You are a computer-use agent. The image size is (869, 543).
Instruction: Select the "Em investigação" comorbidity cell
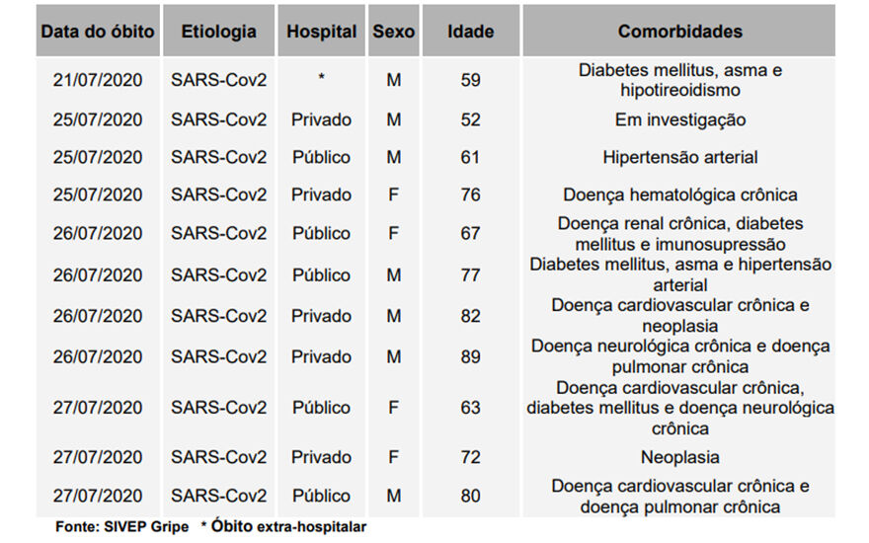coord(680,120)
